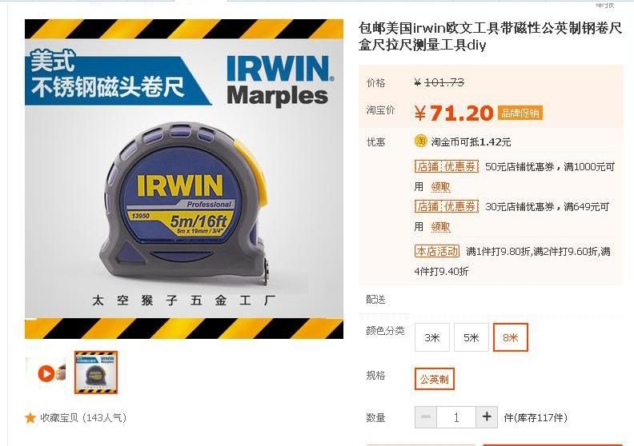Select the 8米 size option
This screenshot has height=446, width=634.
[510, 337]
